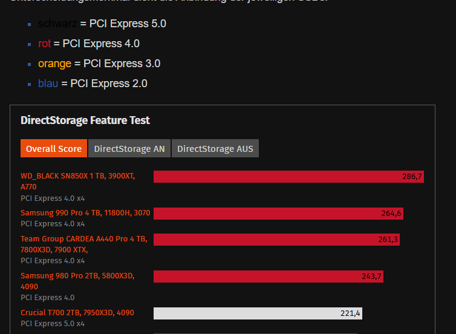Click the blau colored word
The height and width of the screenshot is (334, 456).
tap(48, 83)
